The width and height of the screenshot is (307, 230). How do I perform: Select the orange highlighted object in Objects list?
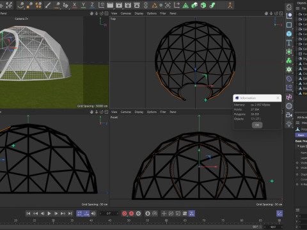[x=303, y=93]
